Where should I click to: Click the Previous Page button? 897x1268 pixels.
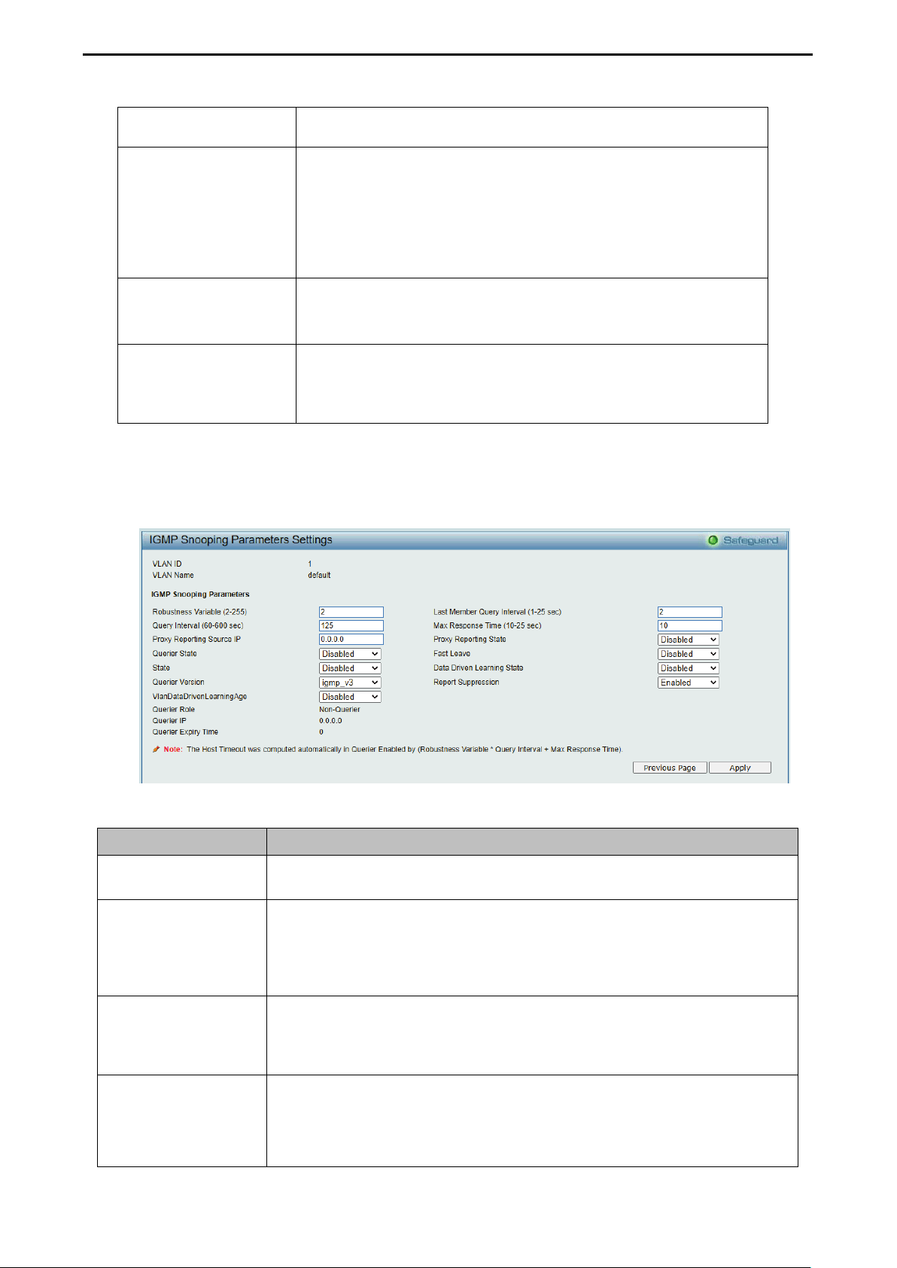pyautogui.click(x=670, y=768)
